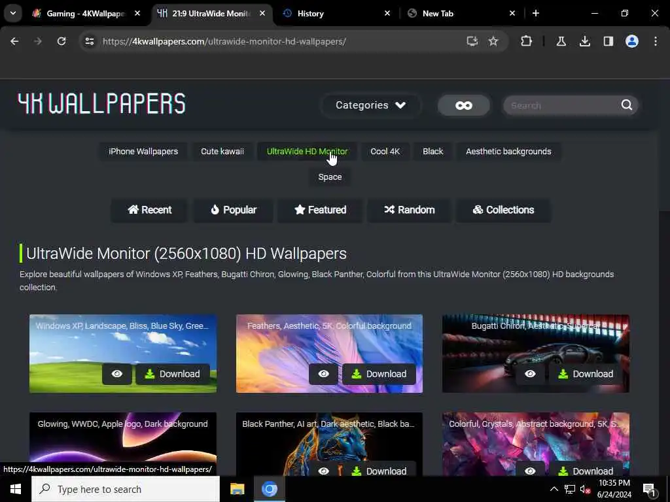Viewport: 670px width, 502px height.
Task: Open File Explorer from taskbar
Action: pyautogui.click(x=237, y=489)
